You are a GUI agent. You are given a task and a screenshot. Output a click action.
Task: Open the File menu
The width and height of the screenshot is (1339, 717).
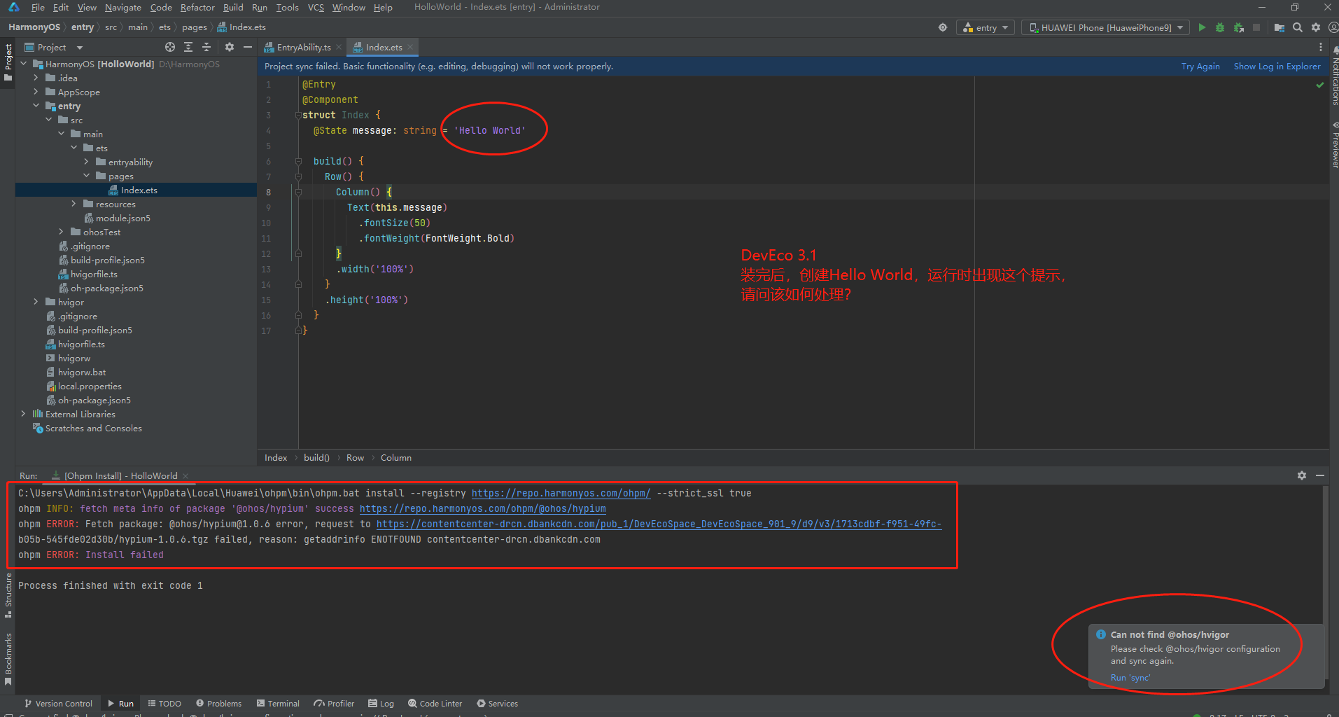[38, 7]
